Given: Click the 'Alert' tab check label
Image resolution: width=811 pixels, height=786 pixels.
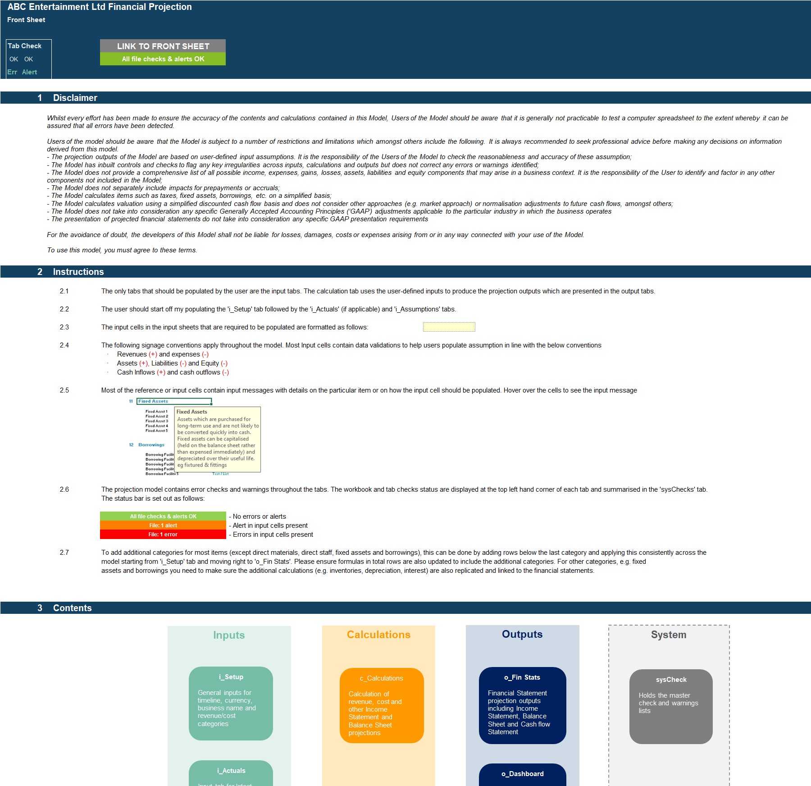Looking at the screenshot, I should (29, 72).
